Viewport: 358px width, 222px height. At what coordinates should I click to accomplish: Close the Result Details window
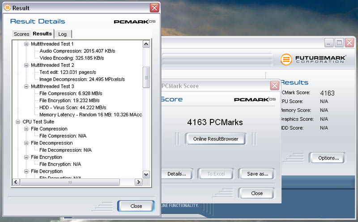pos(136,206)
